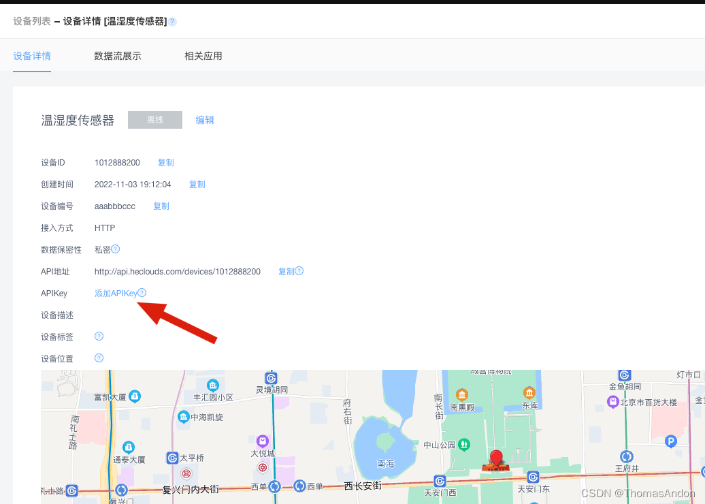The height and width of the screenshot is (504, 705).
Task: Click the 中山公园 park icon on the map
Action: (463, 443)
